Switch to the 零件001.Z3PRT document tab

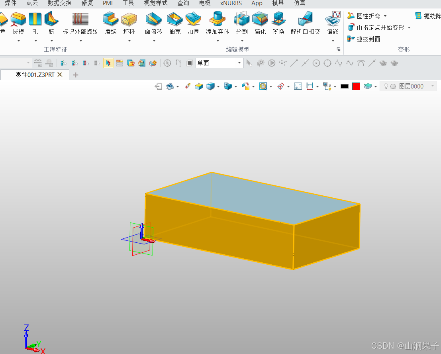click(35, 75)
